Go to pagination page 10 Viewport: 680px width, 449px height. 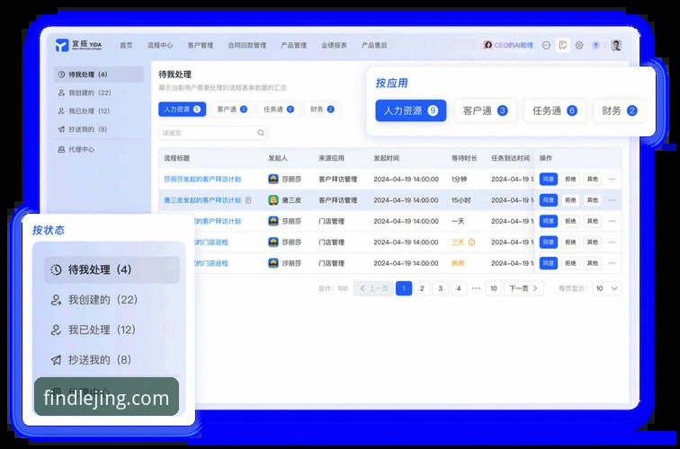pyautogui.click(x=494, y=288)
